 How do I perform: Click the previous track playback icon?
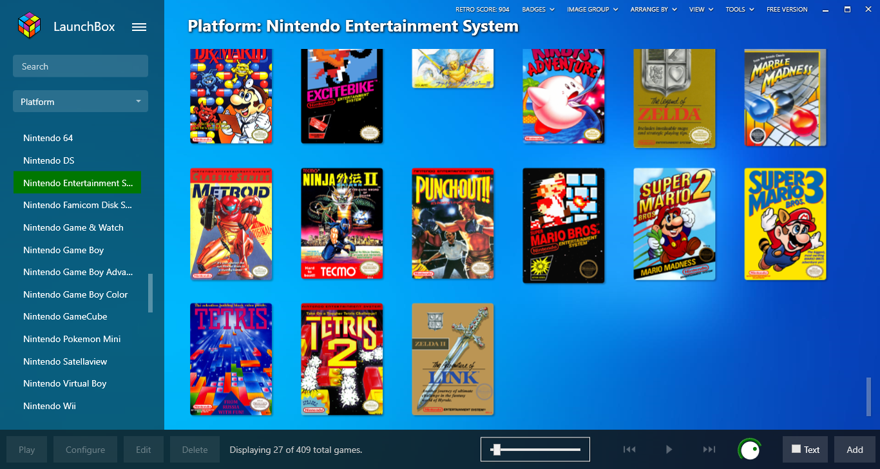[x=629, y=450]
